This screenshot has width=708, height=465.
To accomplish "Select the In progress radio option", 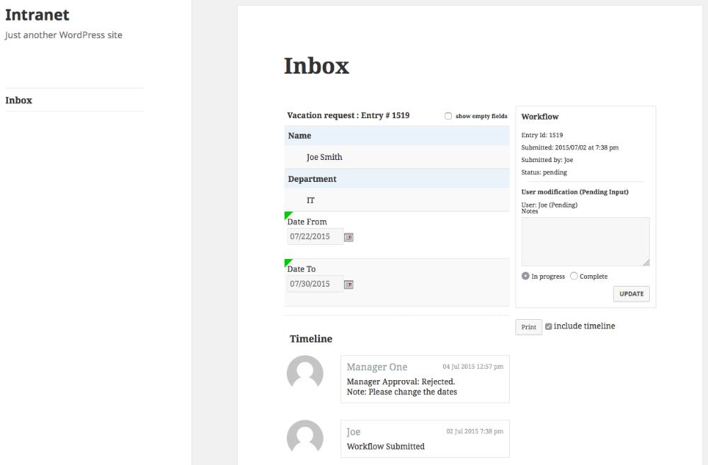I will point(525,276).
